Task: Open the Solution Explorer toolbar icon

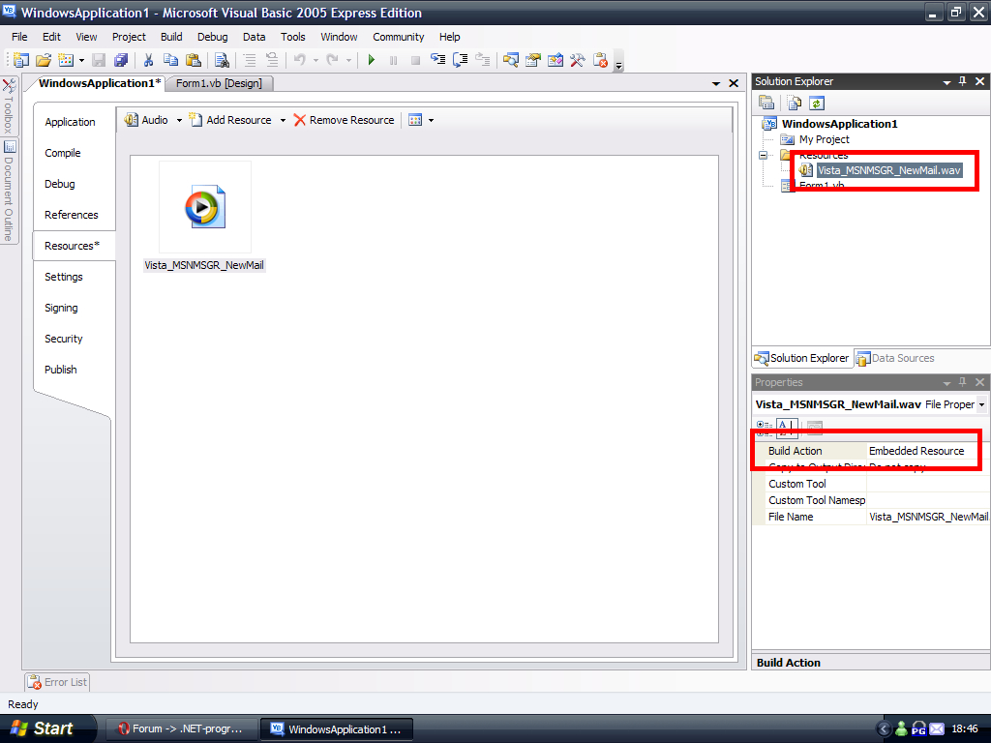Action: point(511,60)
